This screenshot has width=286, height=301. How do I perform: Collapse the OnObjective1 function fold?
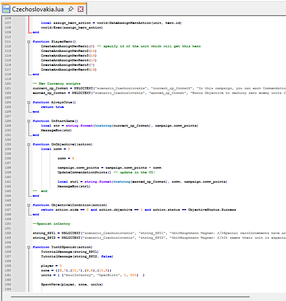tap(28, 145)
